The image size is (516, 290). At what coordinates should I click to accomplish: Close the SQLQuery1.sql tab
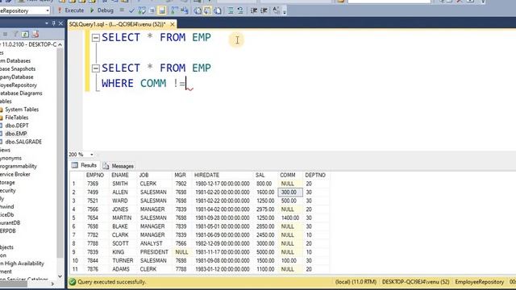click(172, 24)
